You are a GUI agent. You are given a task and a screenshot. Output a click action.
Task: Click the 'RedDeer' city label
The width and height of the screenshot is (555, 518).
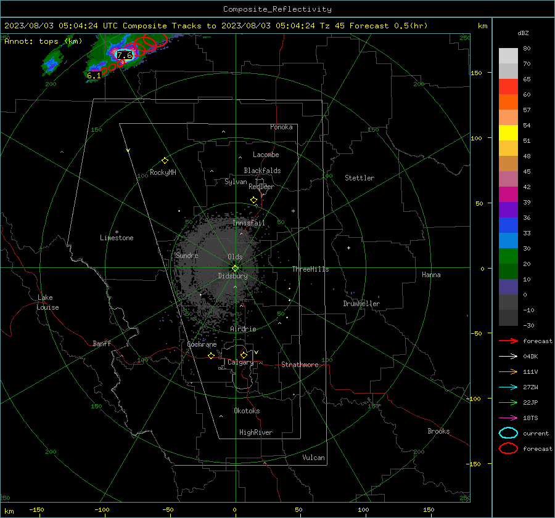pos(261,187)
